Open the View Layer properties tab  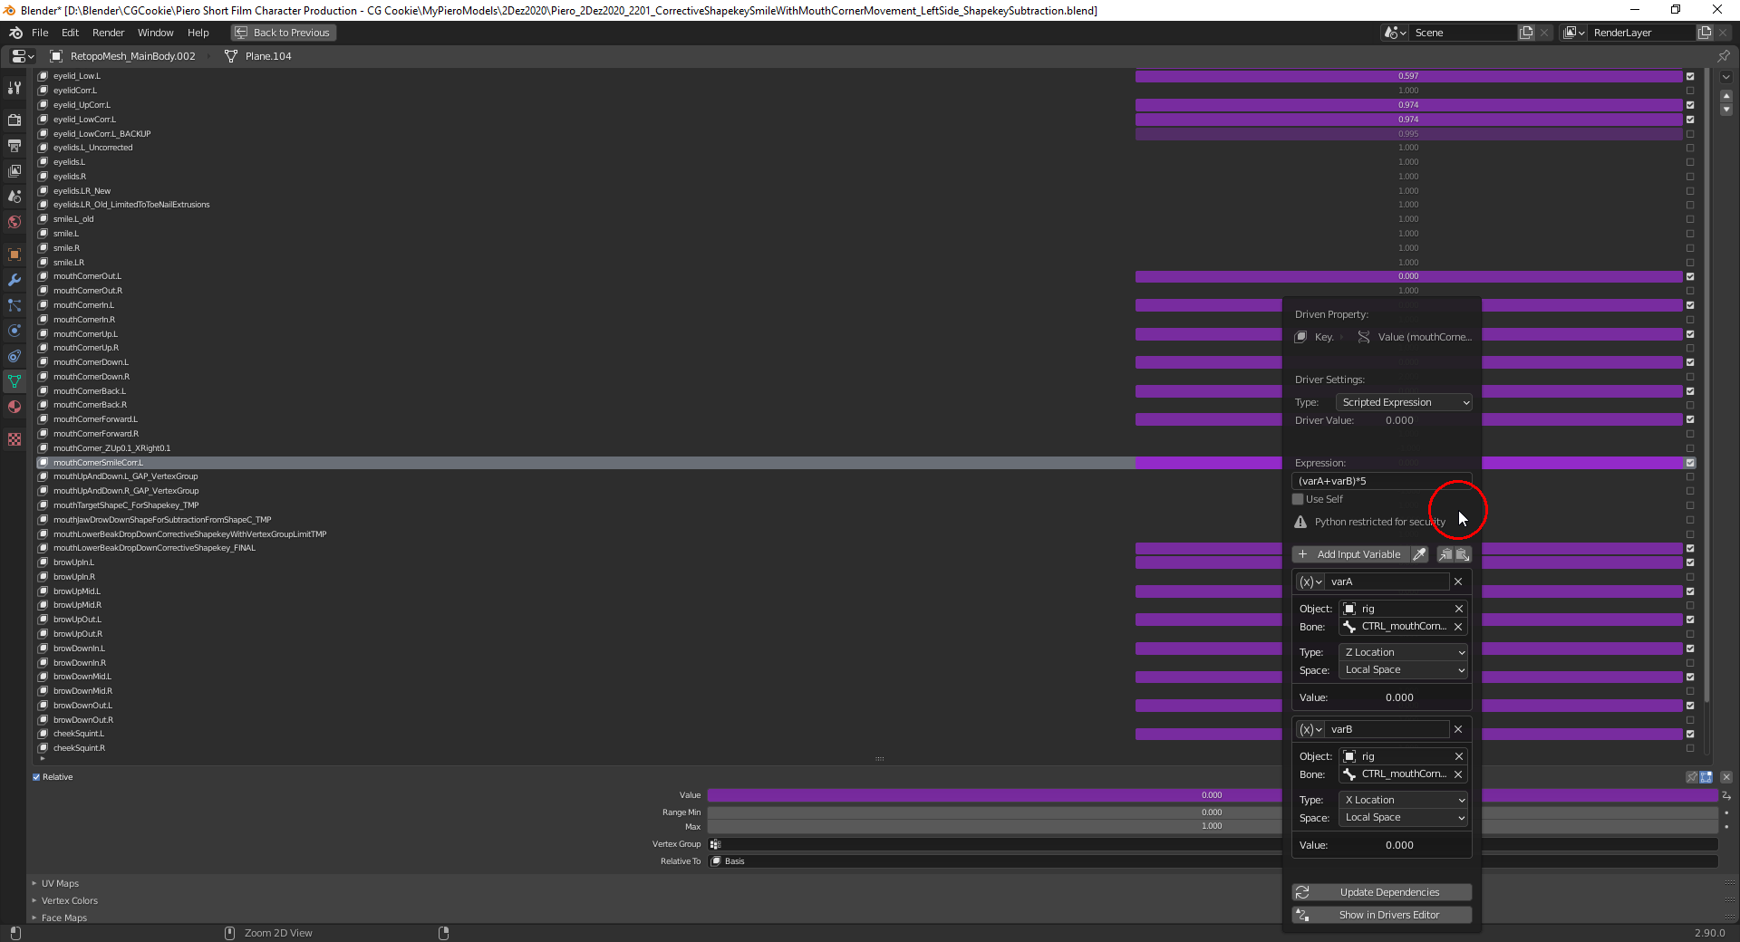coord(14,170)
